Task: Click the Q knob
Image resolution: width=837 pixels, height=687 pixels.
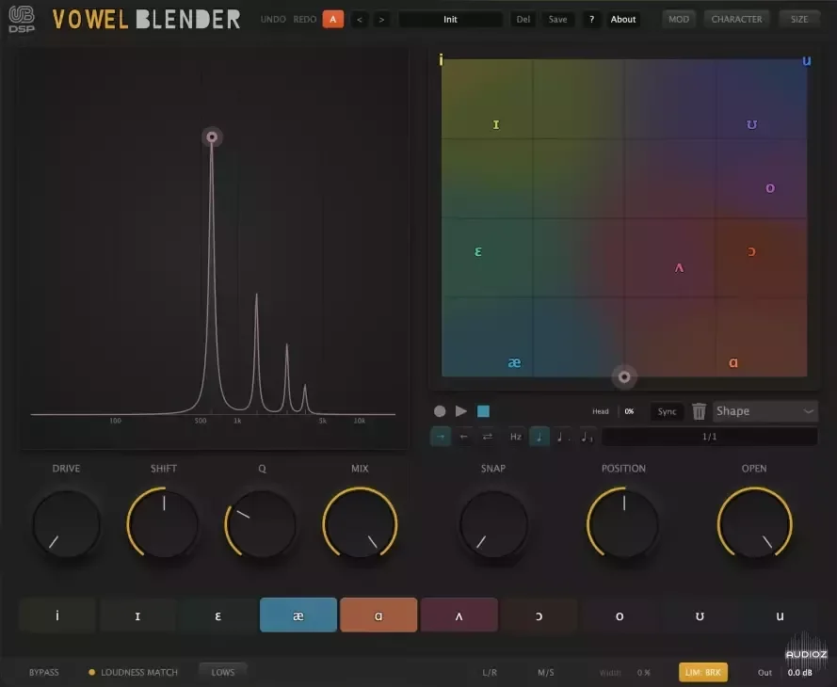Action: [262, 524]
